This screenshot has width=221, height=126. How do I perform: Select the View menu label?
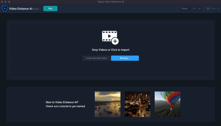pos(213,9)
